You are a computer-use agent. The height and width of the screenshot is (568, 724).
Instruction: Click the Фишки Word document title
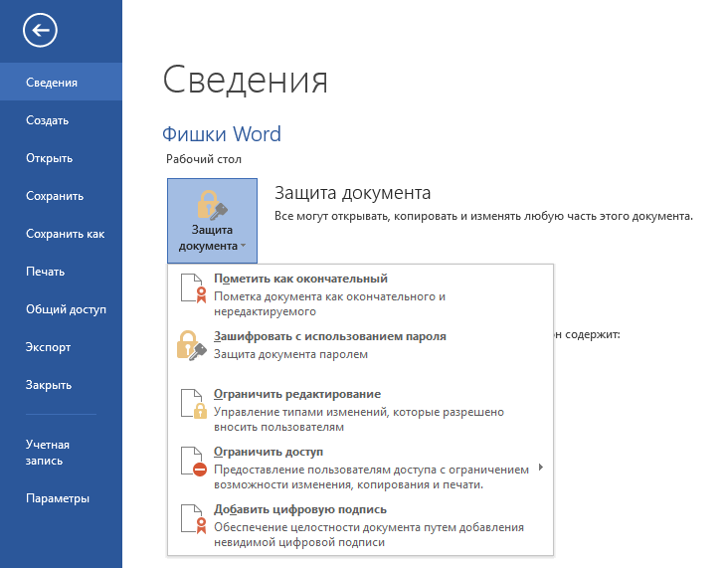[221, 134]
